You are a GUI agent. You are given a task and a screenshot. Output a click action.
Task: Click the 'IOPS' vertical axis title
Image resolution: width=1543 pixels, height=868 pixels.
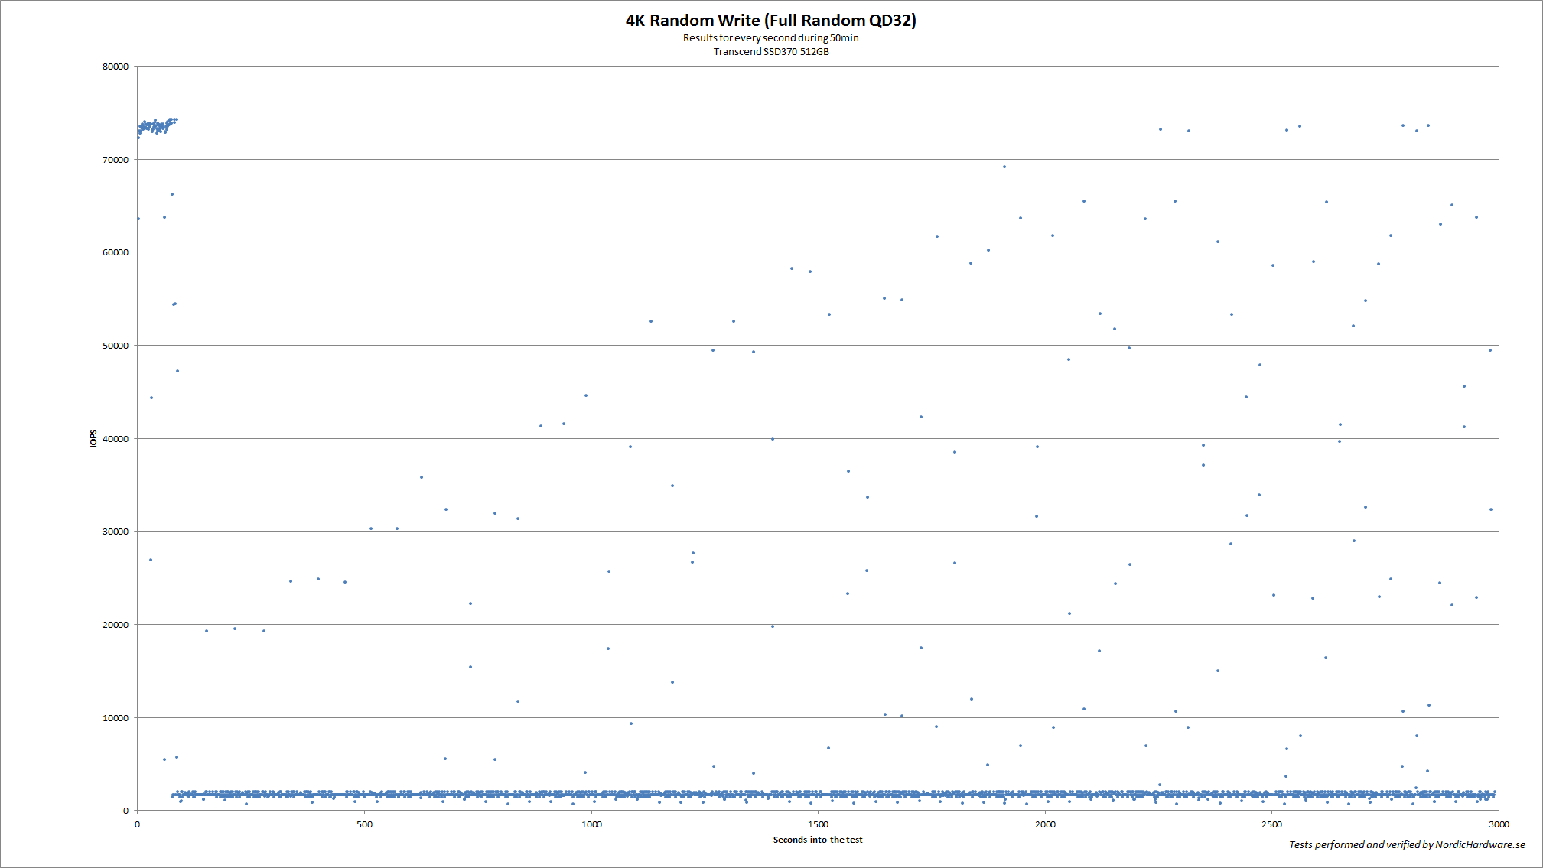point(93,438)
